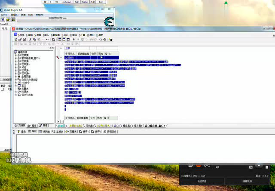
Task: Click the recorder pause button
Action: click(x=259, y=166)
